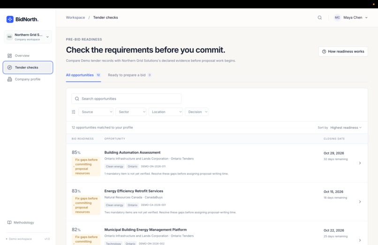The image size is (378, 245).
Task: Click the Methodology book icon
Action: 9,223
